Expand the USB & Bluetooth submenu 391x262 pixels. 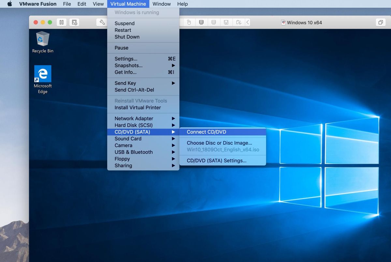(134, 152)
